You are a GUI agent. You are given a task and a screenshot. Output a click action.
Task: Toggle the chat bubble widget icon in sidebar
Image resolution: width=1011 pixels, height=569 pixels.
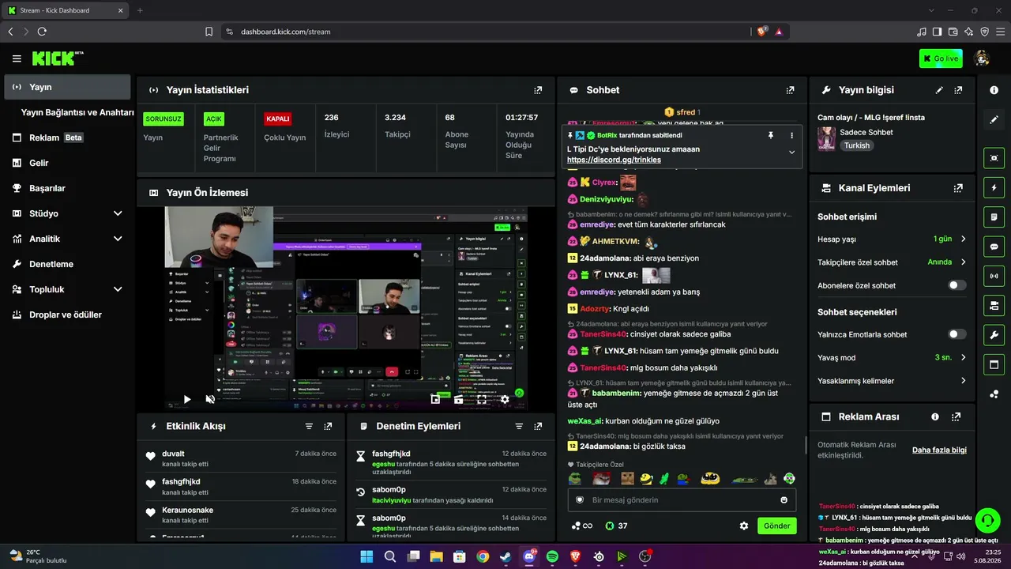(994, 247)
